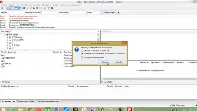Screen dimensions: 197x111
Task: Open the Marcadores menu
Action: pos(46,5)
